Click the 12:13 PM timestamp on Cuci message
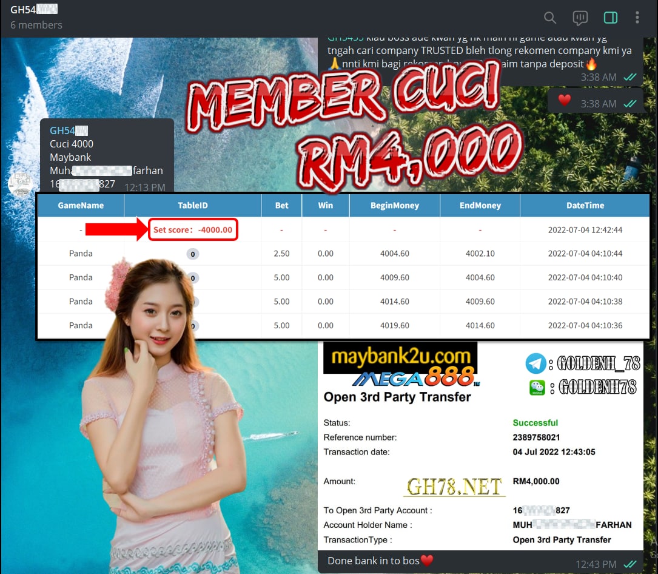Image resolution: width=658 pixels, height=574 pixels. [x=145, y=187]
